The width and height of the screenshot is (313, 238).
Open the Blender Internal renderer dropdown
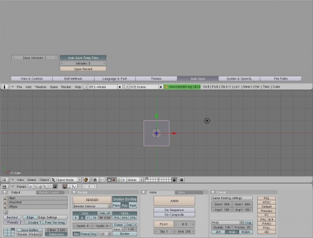click(x=92, y=206)
